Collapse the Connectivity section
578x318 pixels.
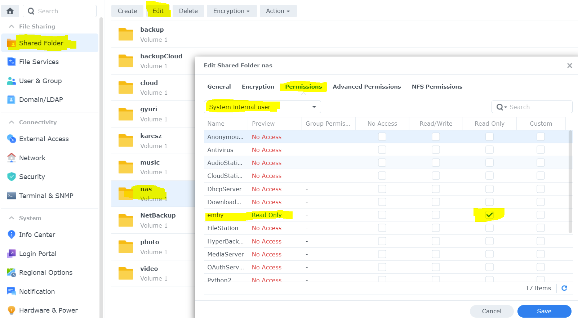(12, 122)
